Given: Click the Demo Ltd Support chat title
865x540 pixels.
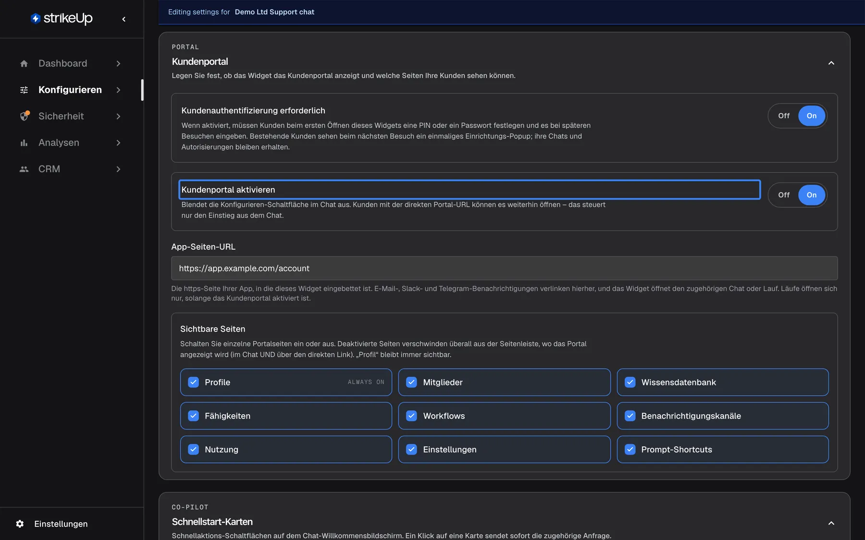Looking at the screenshot, I should pos(274,12).
